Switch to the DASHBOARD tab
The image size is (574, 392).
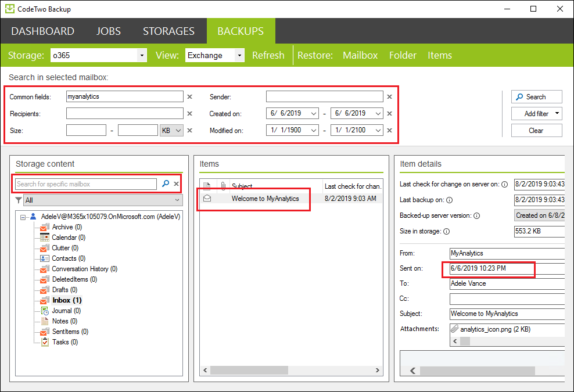[x=43, y=31]
